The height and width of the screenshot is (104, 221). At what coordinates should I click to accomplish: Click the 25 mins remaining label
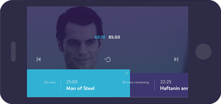135,82
